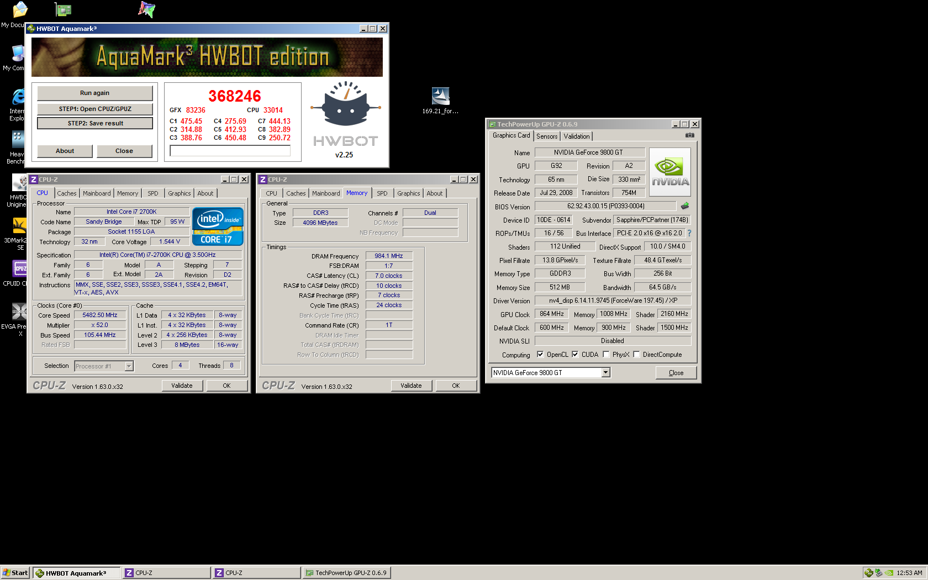The width and height of the screenshot is (928, 580).
Task: Click the GPU-Z title bar icon
Action: click(492, 124)
